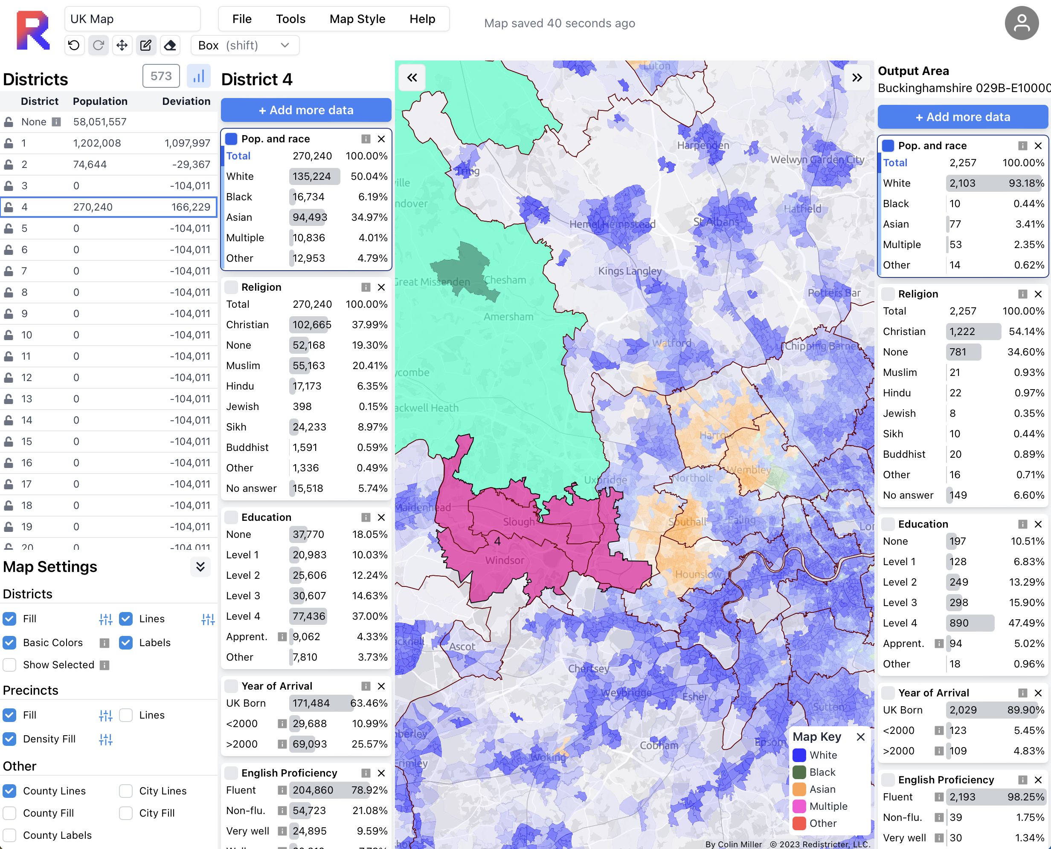1051x849 pixels.
Task: Open the bar chart statistics view
Action: tap(198, 76)
